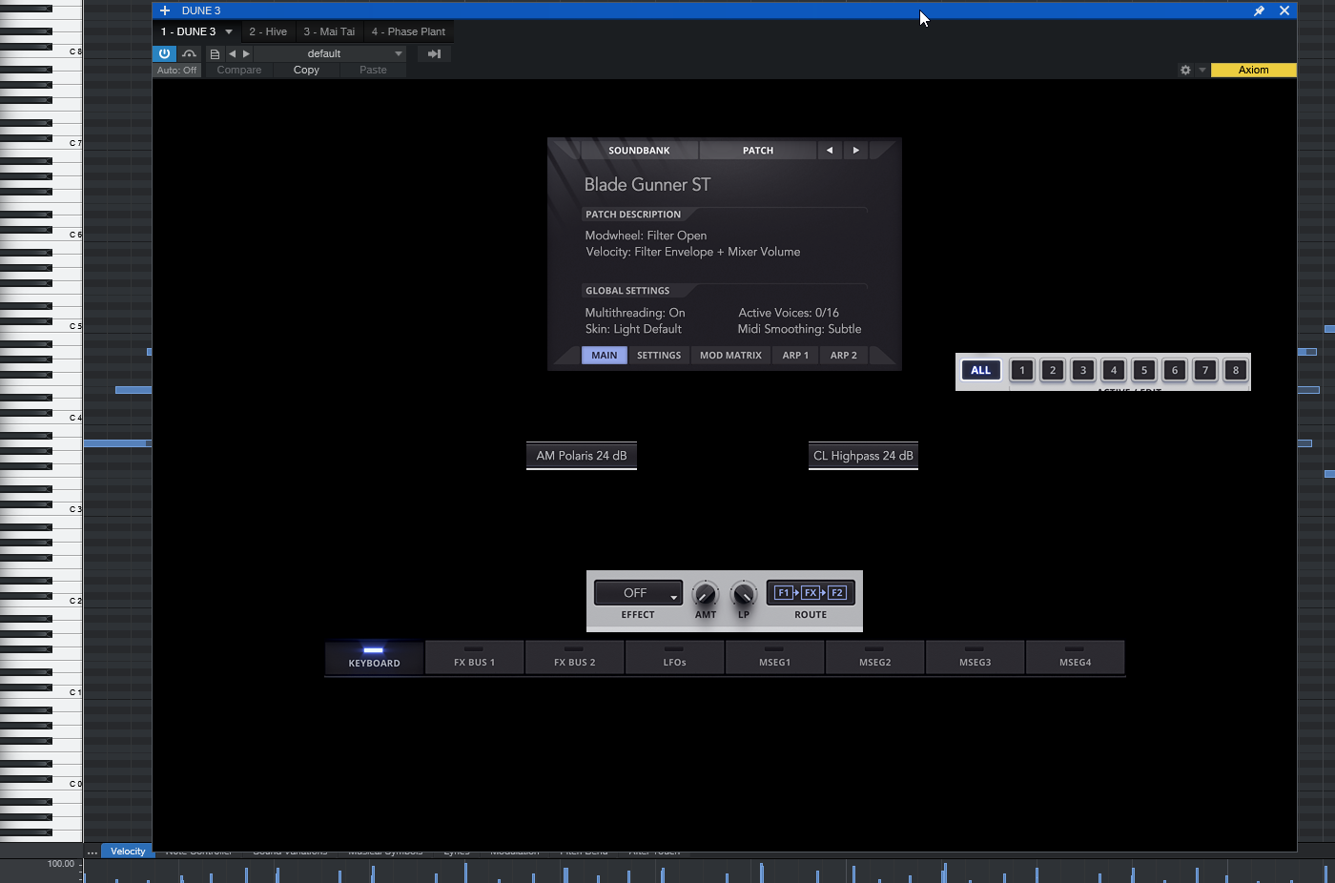
Task: Click the F1 FX F2 route selector
Action: click(811, 593)
